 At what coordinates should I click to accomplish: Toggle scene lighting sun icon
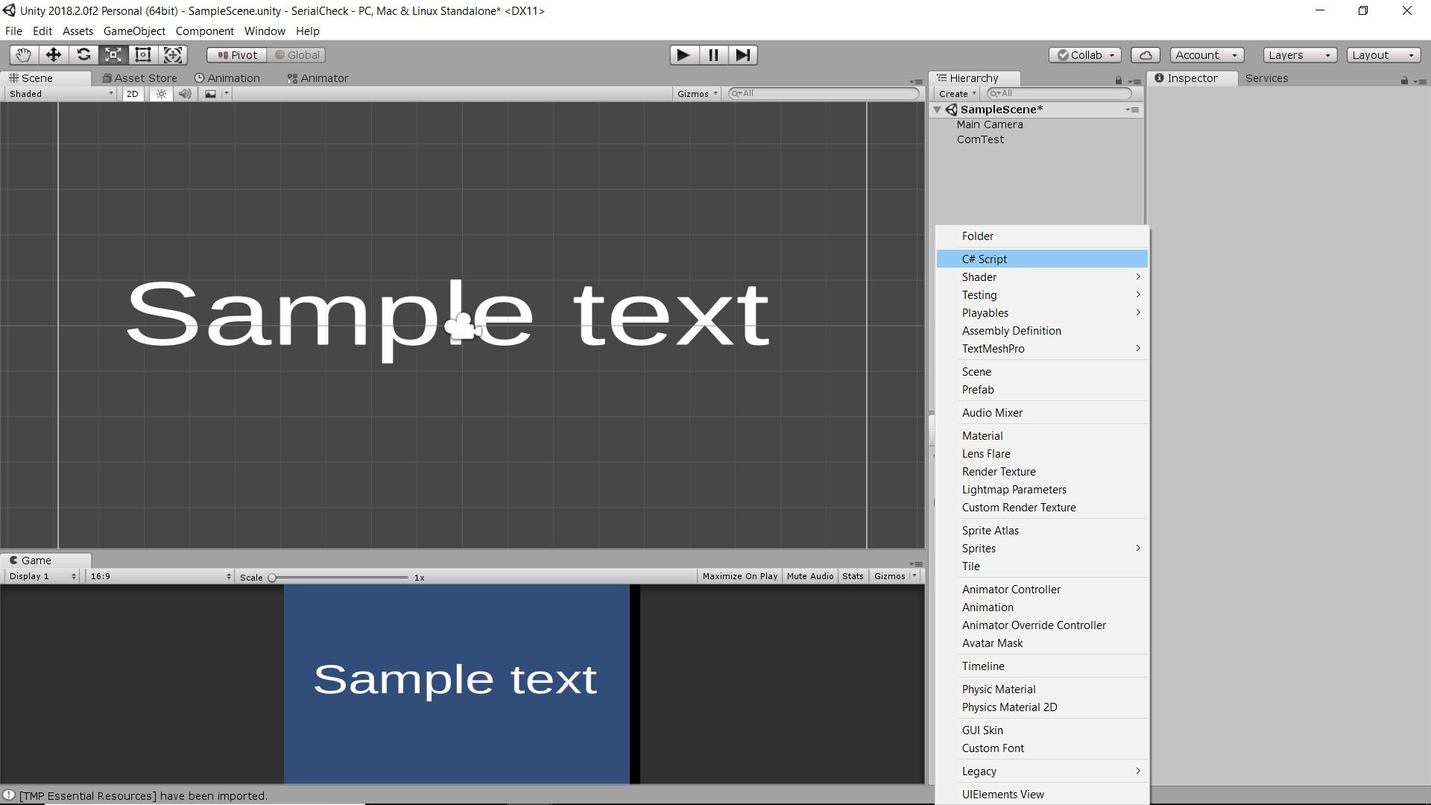(161, 94)
